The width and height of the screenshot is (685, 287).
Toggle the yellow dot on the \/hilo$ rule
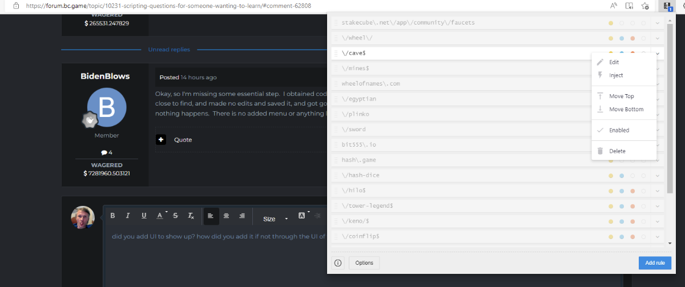pyautogui.click(x=611, y=191)
